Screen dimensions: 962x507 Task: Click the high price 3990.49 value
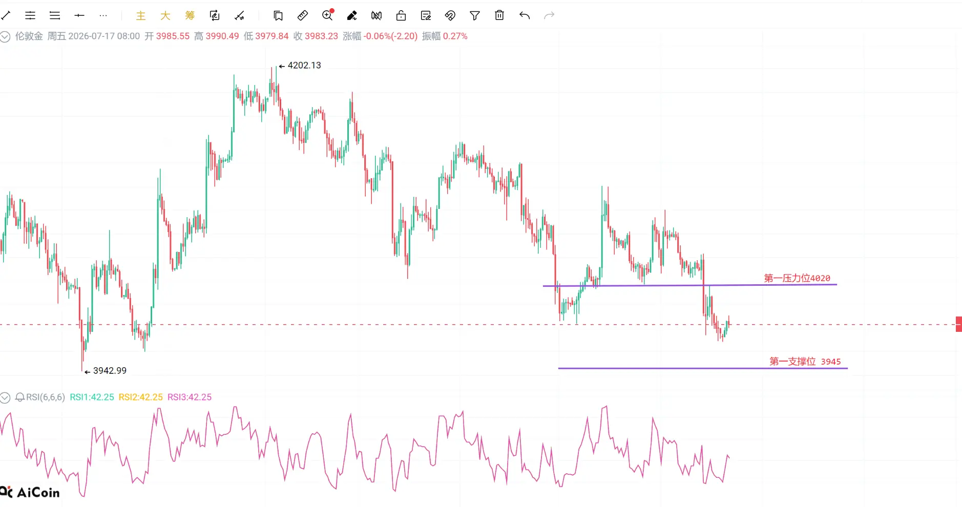pyautogui.click(x=222, y=36)
